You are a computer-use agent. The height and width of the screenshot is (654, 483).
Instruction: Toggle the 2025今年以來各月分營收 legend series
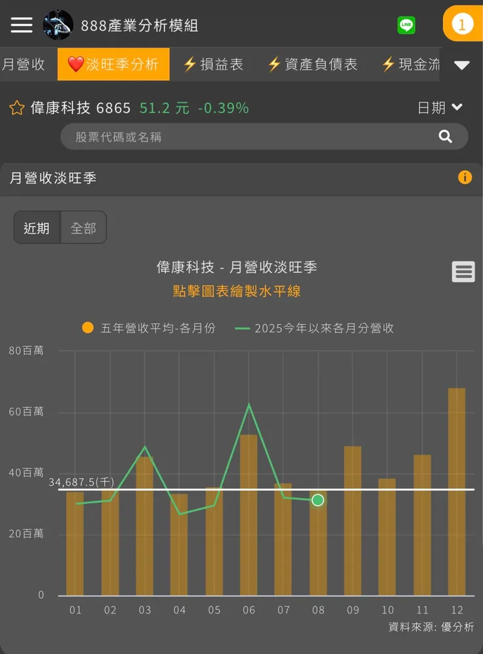[315, 328]
